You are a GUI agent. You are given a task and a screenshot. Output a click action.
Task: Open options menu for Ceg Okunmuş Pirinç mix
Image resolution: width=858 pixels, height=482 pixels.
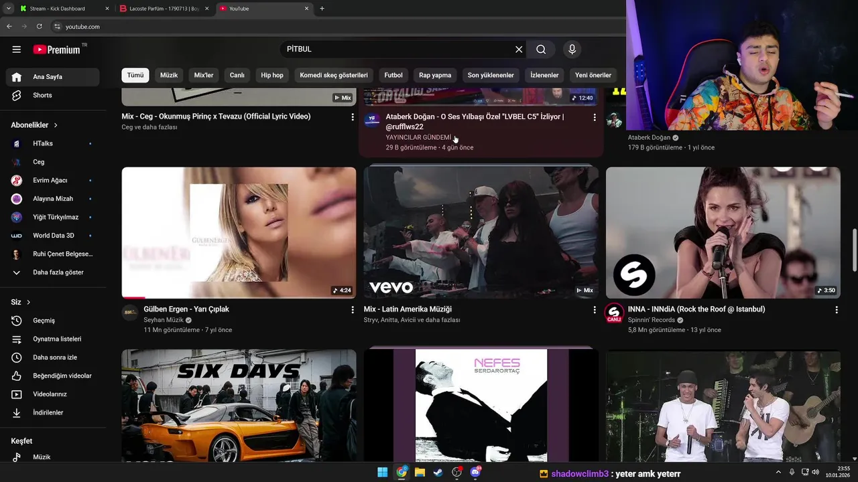click(353, 117)
